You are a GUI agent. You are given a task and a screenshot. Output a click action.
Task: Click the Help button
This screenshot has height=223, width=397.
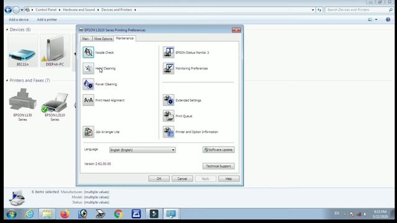coord(229,179)
